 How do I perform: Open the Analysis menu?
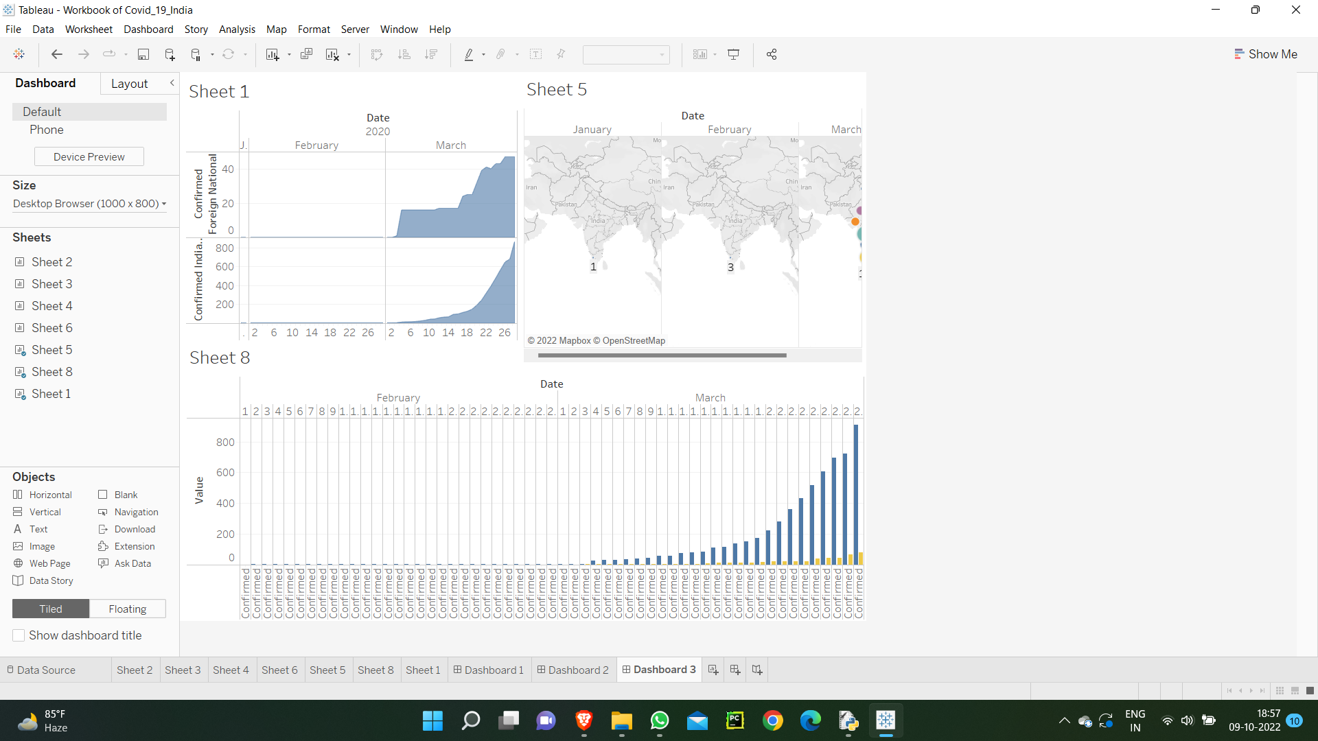237,30
